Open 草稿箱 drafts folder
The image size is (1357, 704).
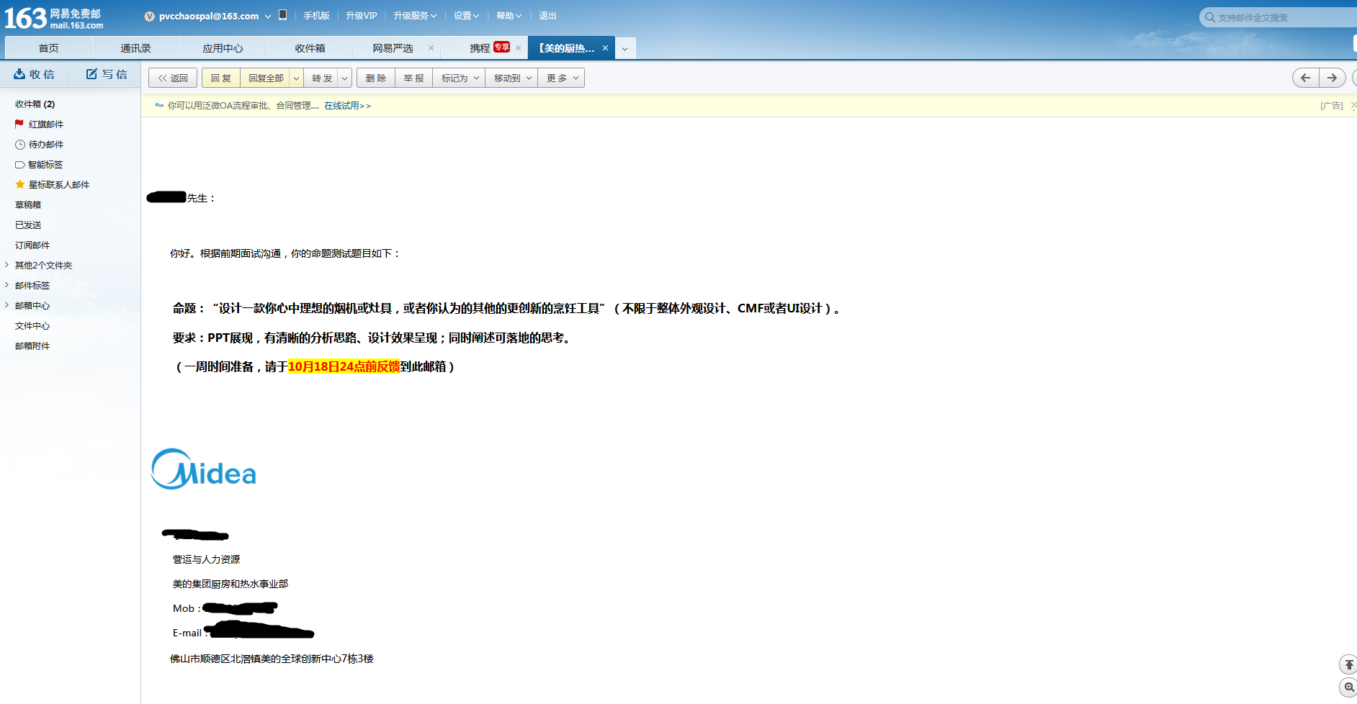(x=28, y=205)
